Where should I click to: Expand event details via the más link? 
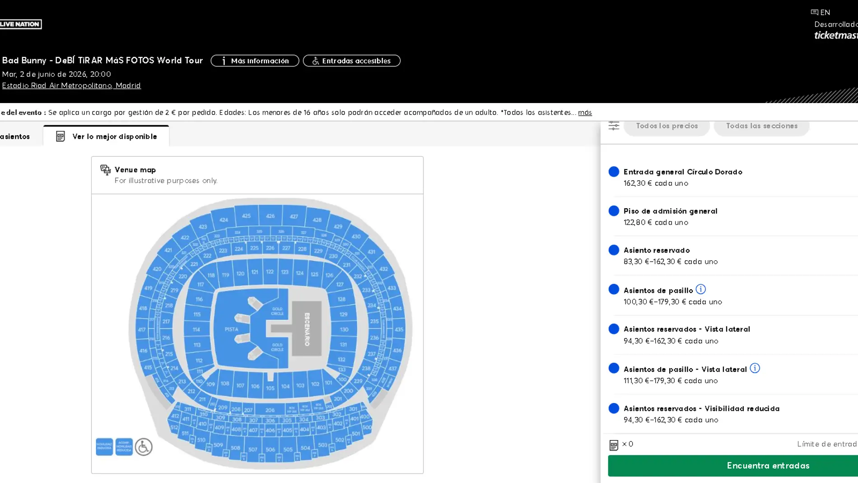coord(585,113)
